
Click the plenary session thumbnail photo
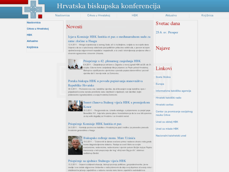[75, 64]
